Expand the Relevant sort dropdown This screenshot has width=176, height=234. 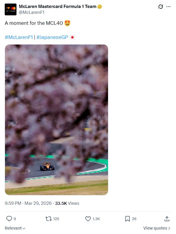pyautogui.click(x=15, y=228)
